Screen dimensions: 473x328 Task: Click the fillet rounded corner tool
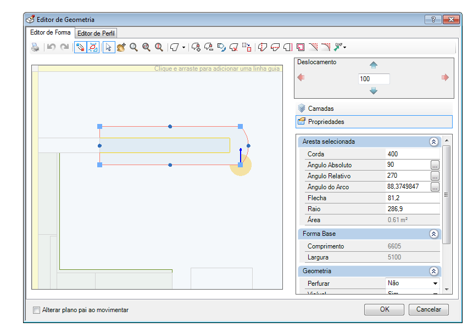click(x=326, y=47)
